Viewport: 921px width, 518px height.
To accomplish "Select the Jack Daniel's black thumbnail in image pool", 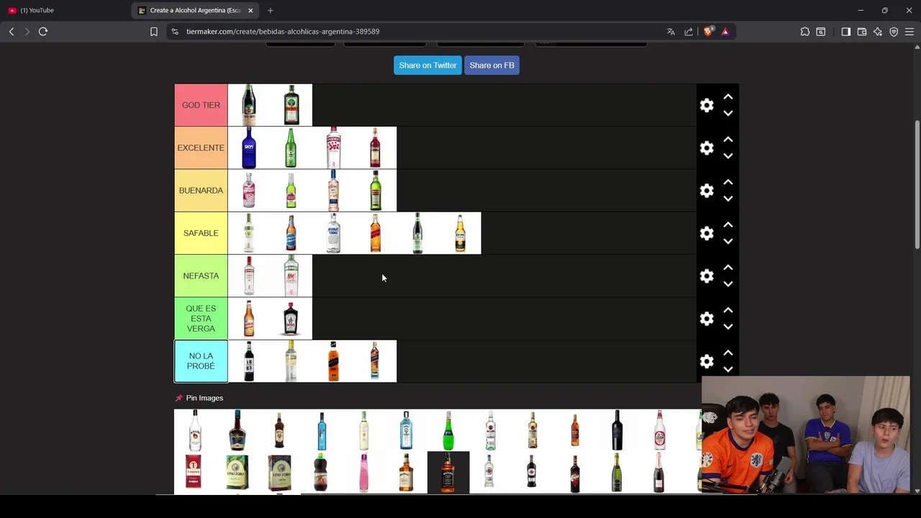I will click(x=448, y=473).
